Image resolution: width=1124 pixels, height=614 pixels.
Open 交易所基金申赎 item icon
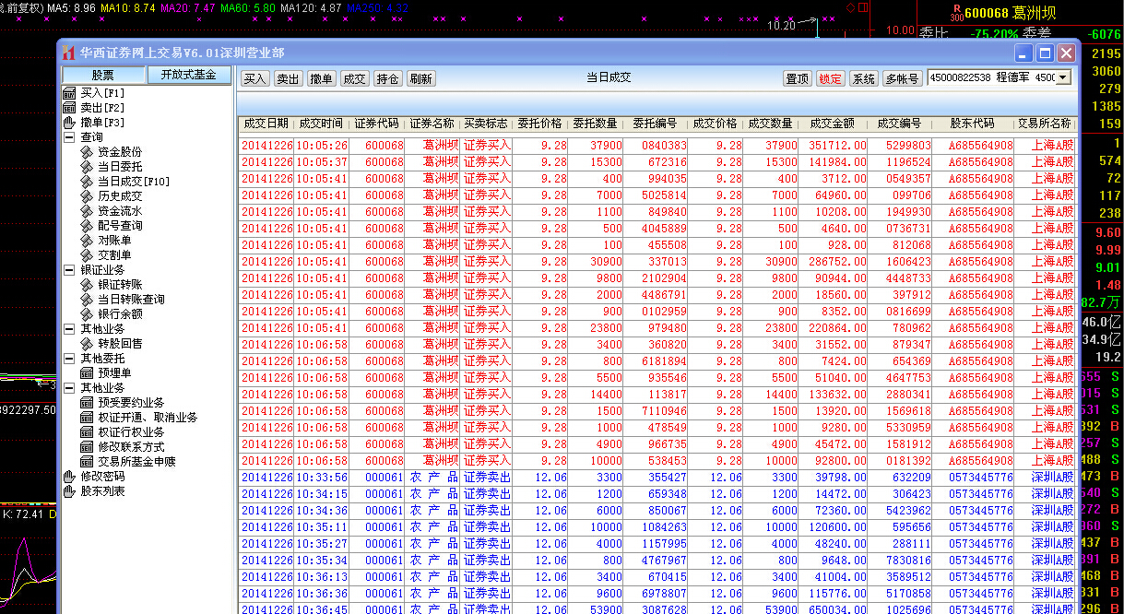87,462
